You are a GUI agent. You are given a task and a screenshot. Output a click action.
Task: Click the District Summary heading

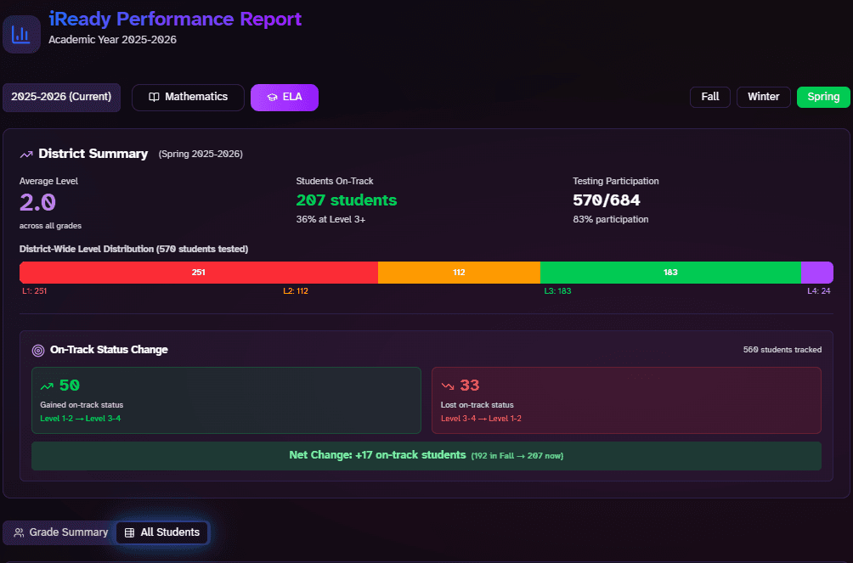point(93,154)
